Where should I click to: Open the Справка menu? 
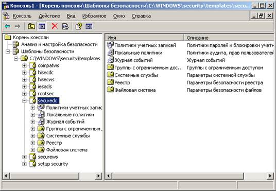141,16
